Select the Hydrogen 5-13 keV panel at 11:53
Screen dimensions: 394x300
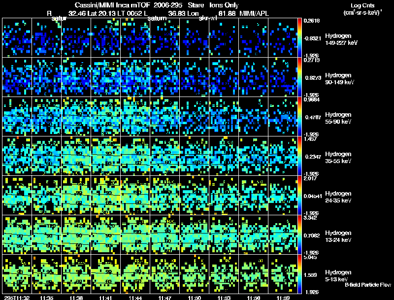coord(224,274)
